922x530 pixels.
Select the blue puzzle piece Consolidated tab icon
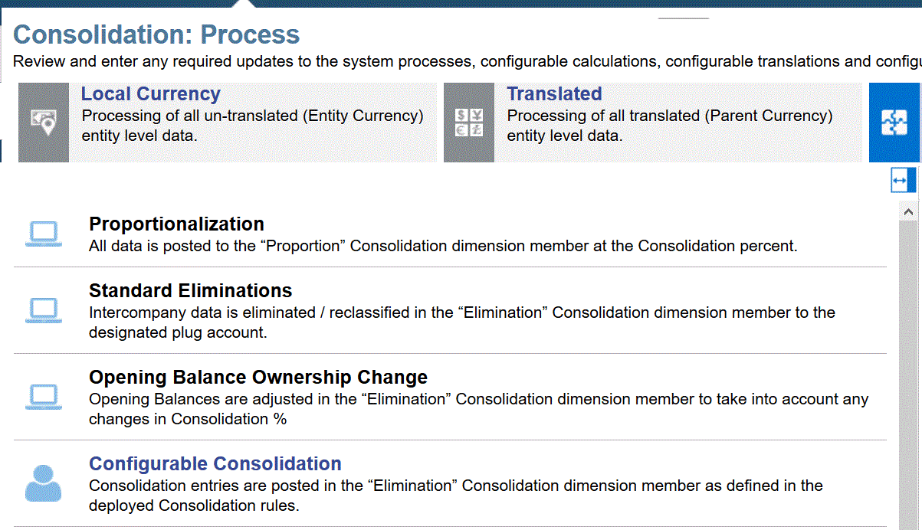click(894, 123)
